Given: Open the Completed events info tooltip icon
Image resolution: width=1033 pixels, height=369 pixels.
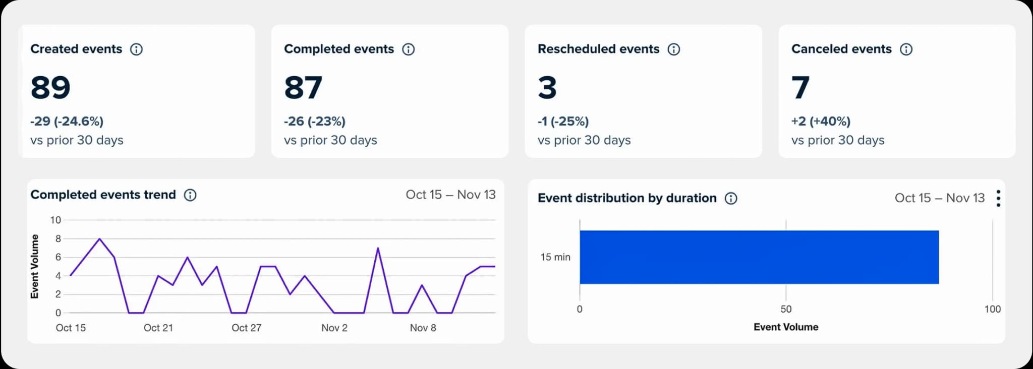Looking at the screenshot, I should pos(408,49).
